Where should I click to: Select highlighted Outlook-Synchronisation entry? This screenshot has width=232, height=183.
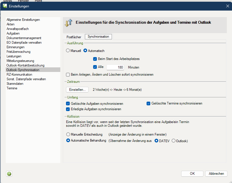click(33, 70)
